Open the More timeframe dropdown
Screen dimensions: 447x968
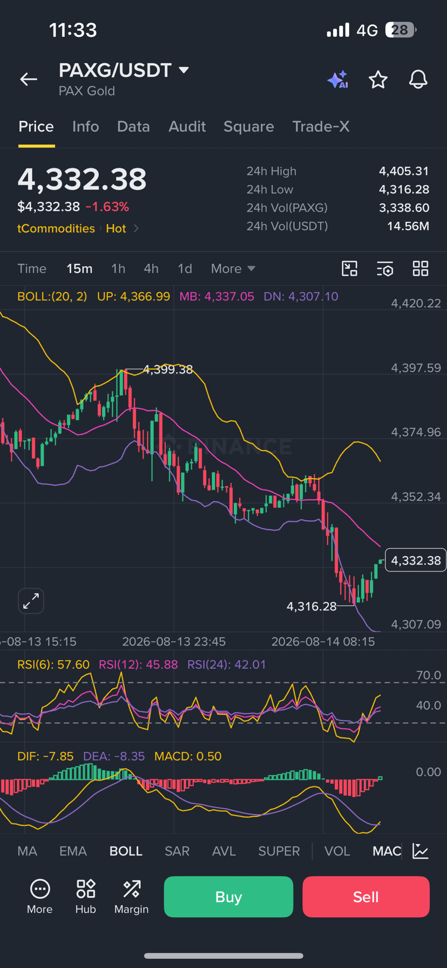point(233,268)
